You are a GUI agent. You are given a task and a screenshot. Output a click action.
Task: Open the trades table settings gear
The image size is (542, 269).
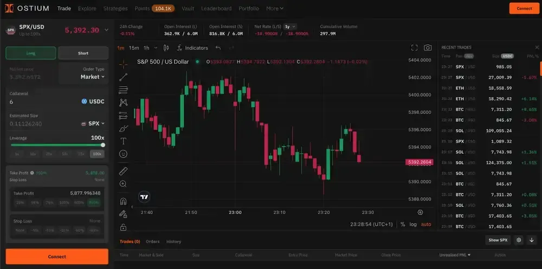coord(519,240)
